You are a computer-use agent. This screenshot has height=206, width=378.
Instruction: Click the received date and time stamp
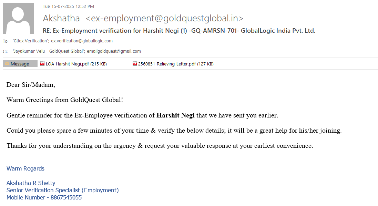coord(68,6)
